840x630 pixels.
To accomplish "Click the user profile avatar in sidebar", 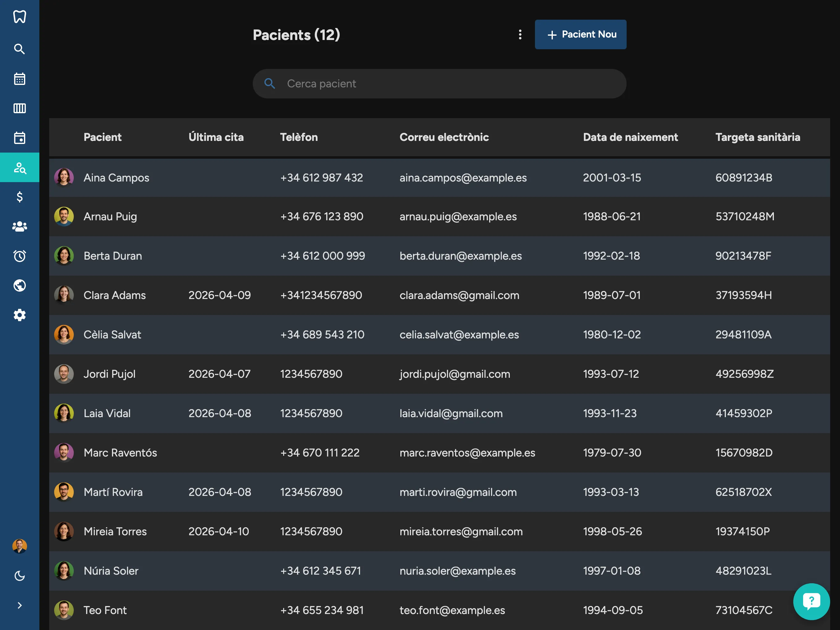I will 19,546.
